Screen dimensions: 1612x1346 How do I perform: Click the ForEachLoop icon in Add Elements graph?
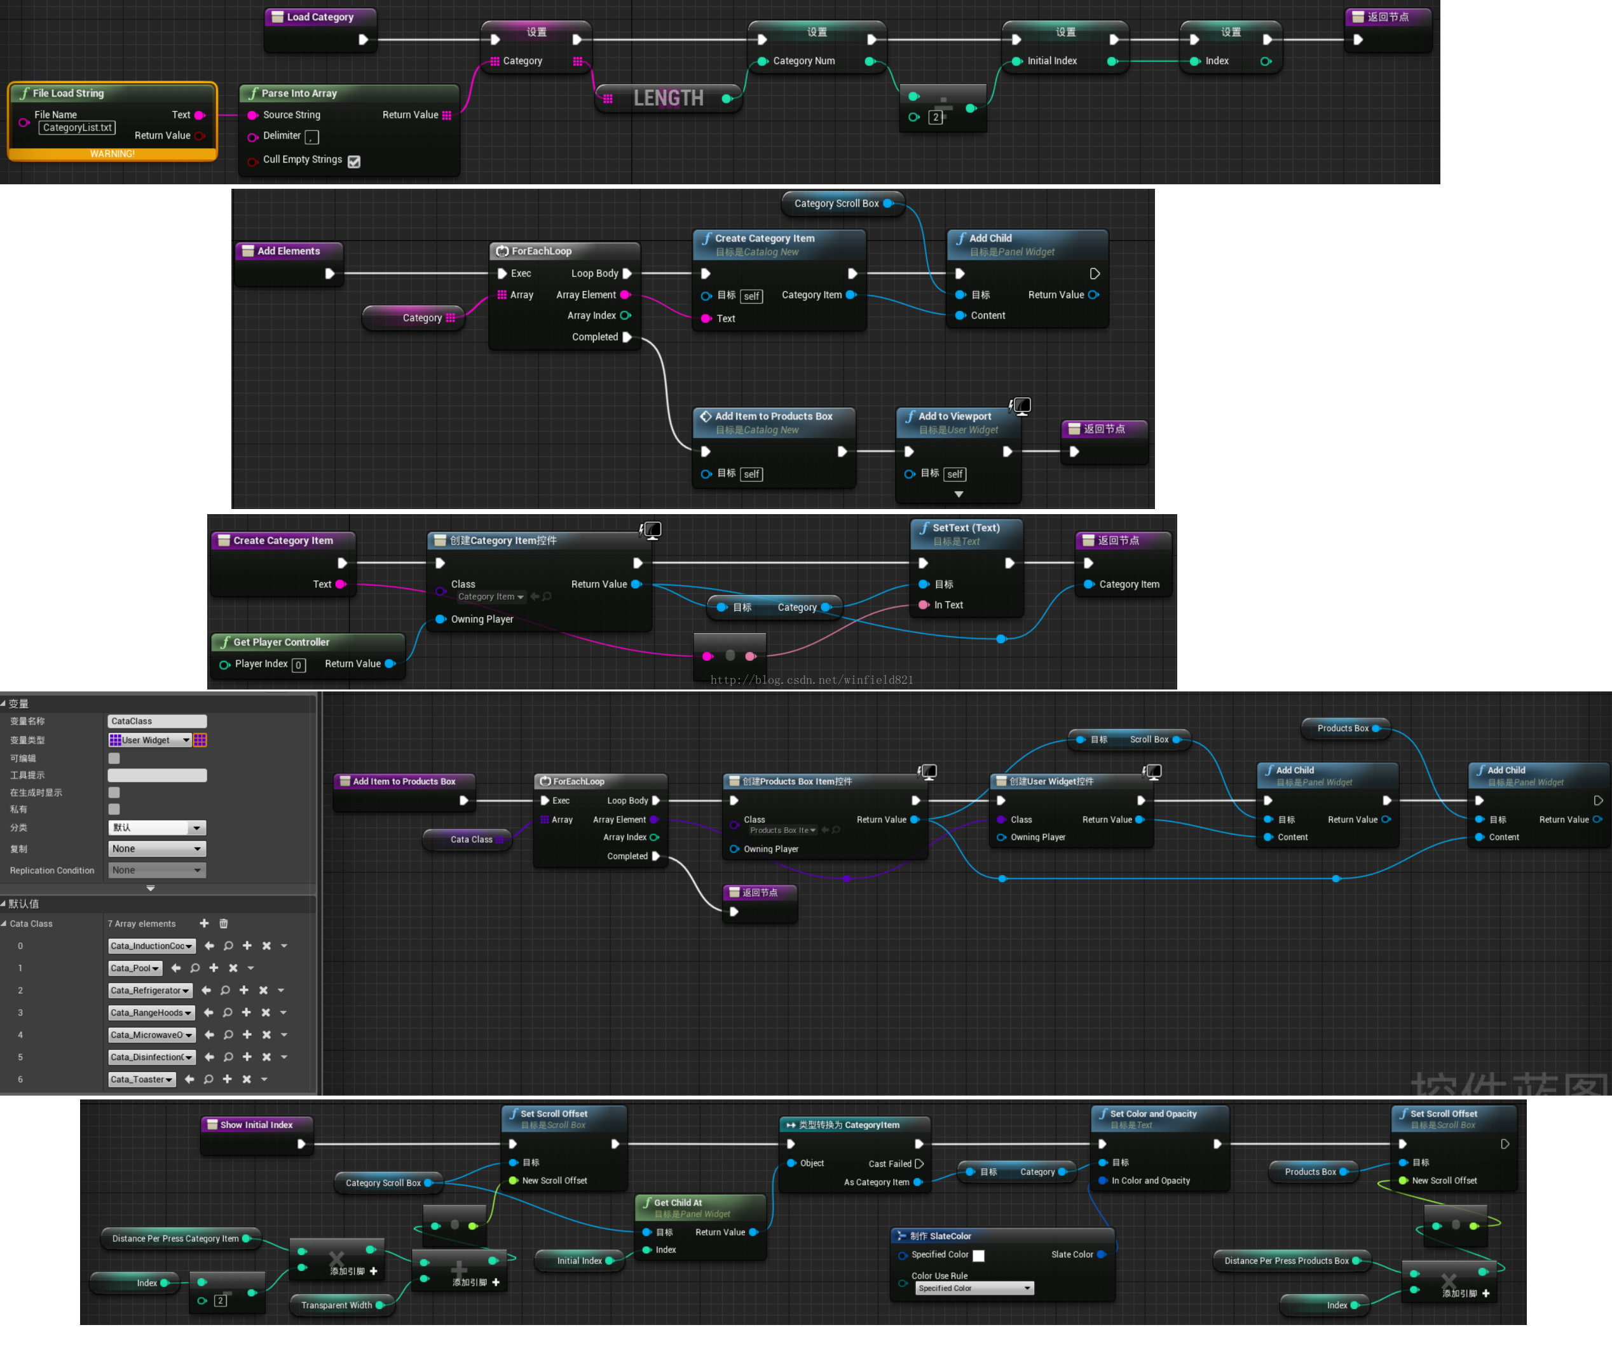coord(502,251)
